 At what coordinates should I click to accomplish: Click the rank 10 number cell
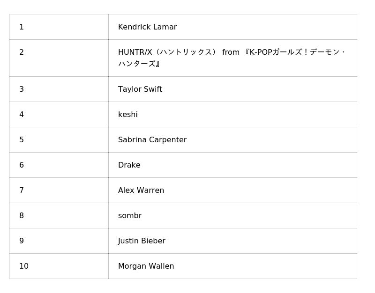point(24,266)
